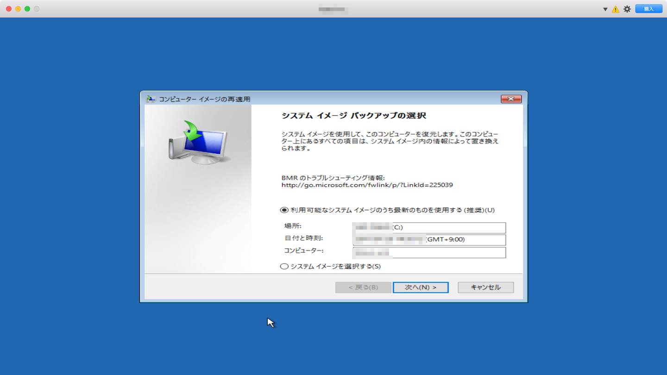667x375 pixels.
Task: Click the red close button of VM window
Action: pyautogui.click(x=9, y=9)
